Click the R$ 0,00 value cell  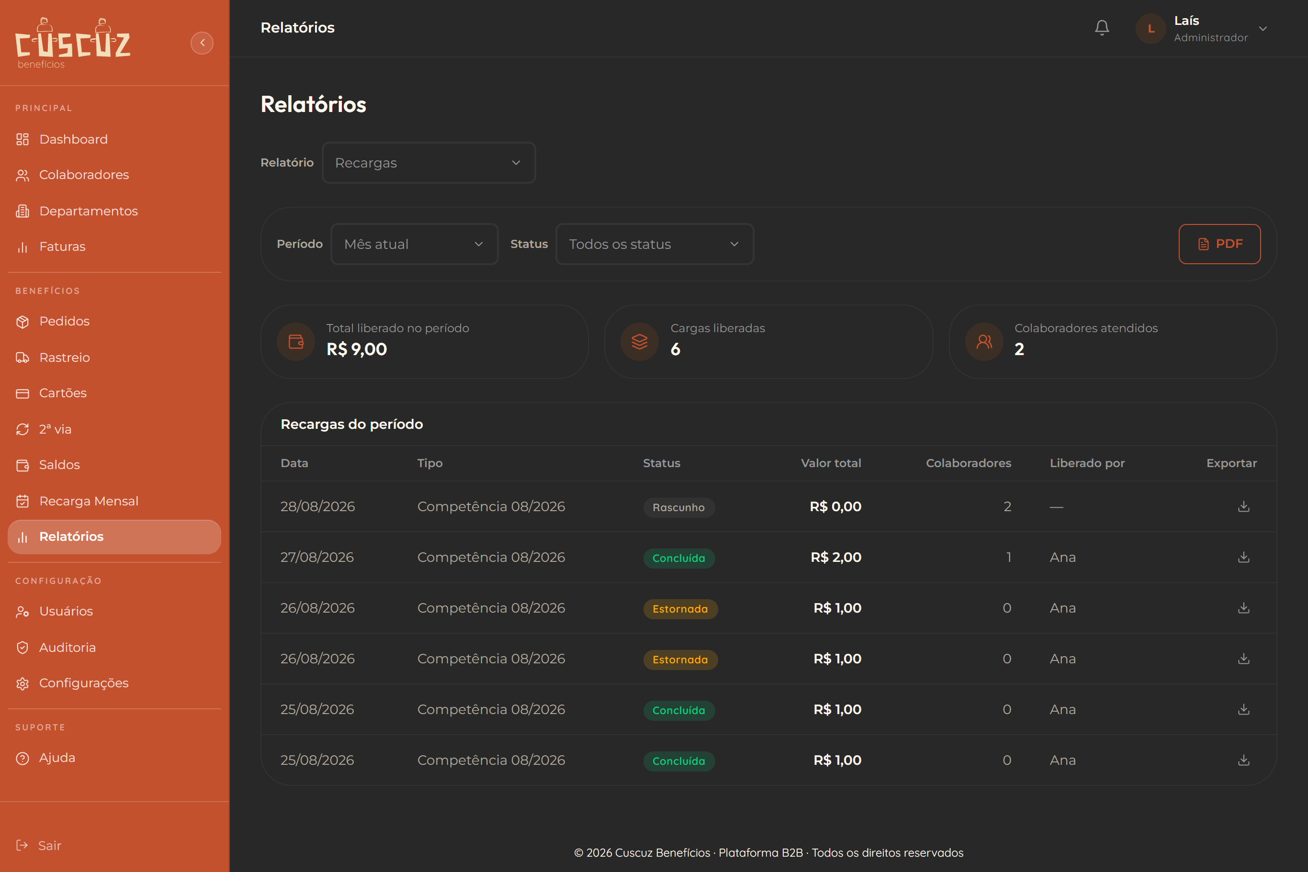[835, 507]
